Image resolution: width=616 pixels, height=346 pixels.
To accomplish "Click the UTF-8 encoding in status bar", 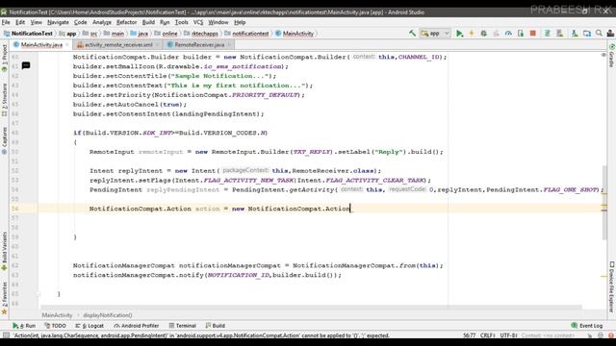I will tap(509, 335).
